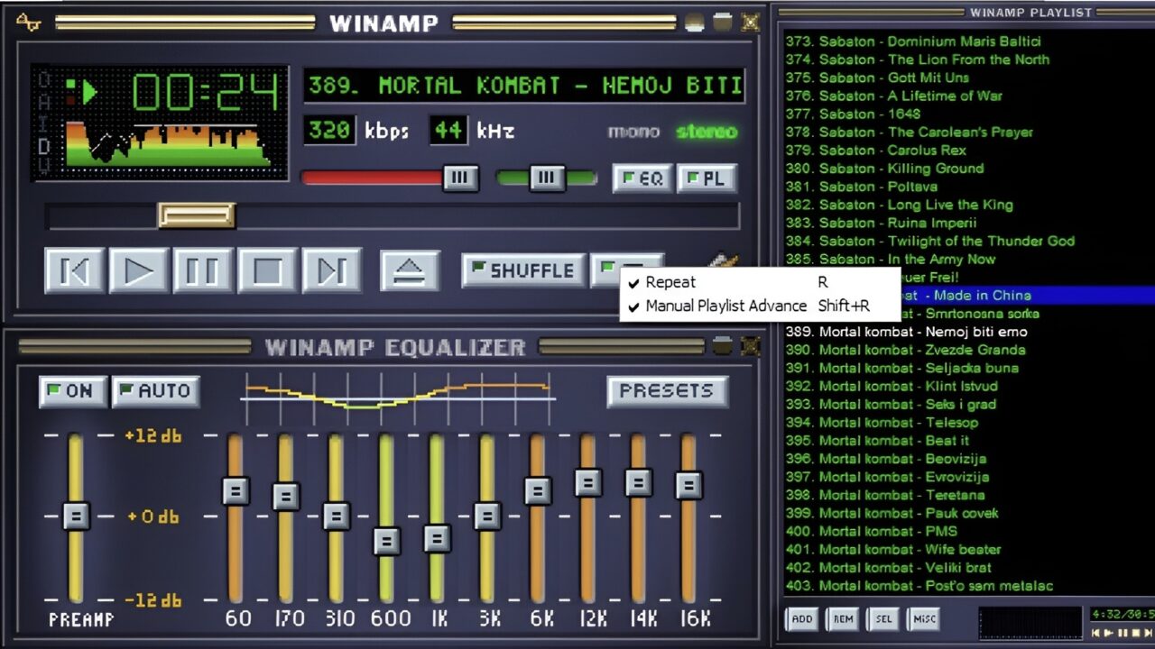This screenshot has height=649, width=1155.
Task: Select playlist track 373 Sabaton - Dominium Maris Baltici
Action: point(913,41)
